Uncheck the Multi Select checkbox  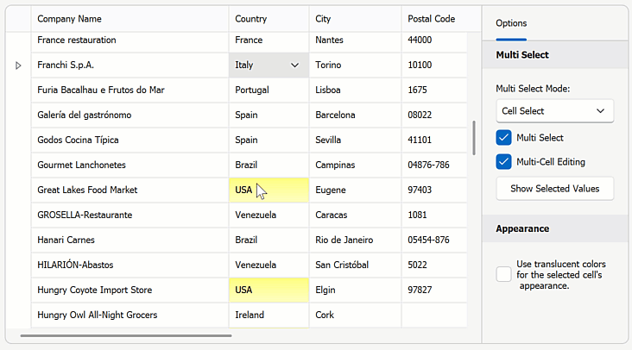click(504, 138)
